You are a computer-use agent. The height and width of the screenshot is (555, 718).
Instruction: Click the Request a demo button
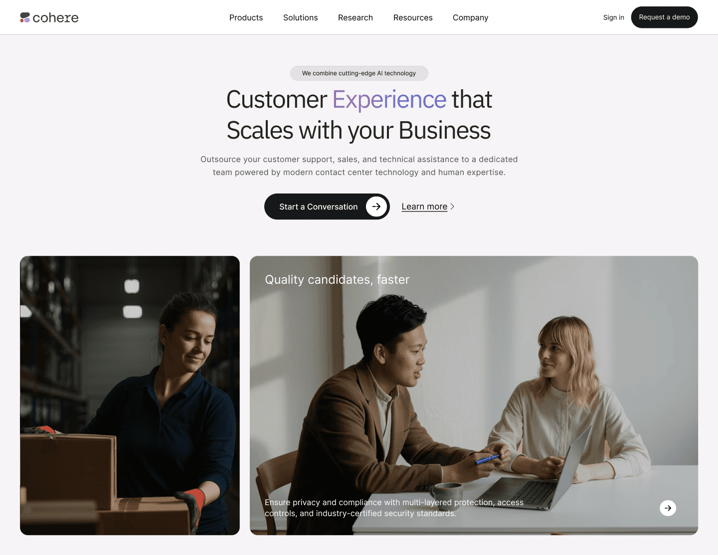coord(664,17)
